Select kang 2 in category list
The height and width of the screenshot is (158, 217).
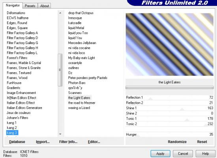click(12, 128)
